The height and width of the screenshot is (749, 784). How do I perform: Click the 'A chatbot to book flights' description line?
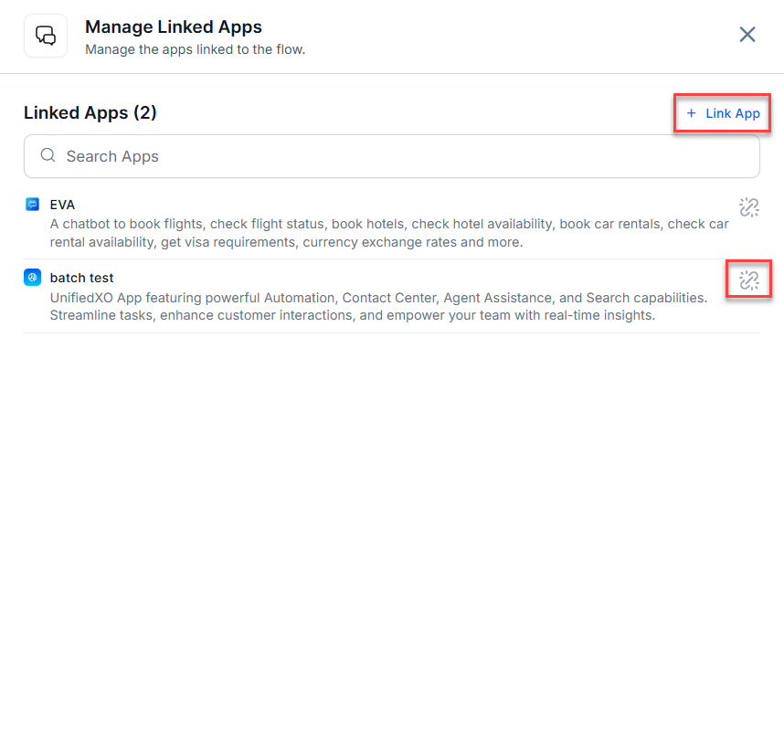[388, 224]
